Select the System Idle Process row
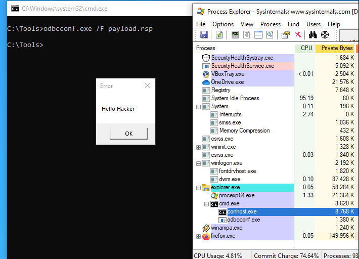The image size is (359, 259). pyautogui.click(x=276, y=99)
